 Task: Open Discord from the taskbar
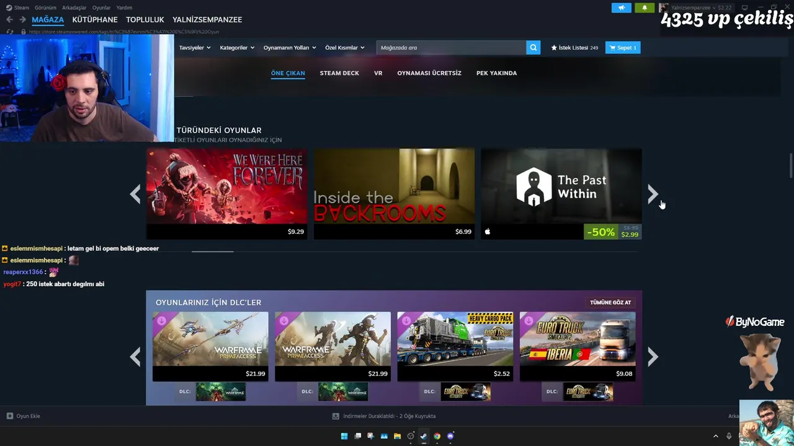(x=450, y=436)
